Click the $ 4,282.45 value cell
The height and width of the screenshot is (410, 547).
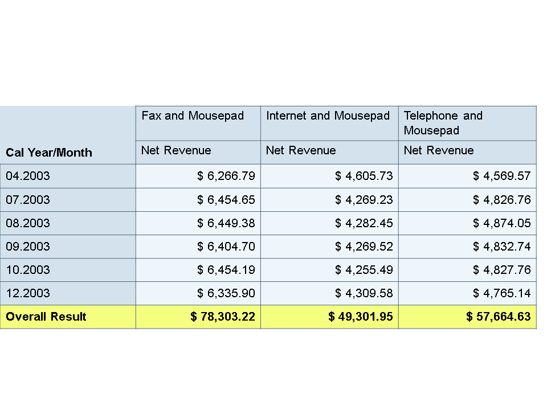(364, 223)
